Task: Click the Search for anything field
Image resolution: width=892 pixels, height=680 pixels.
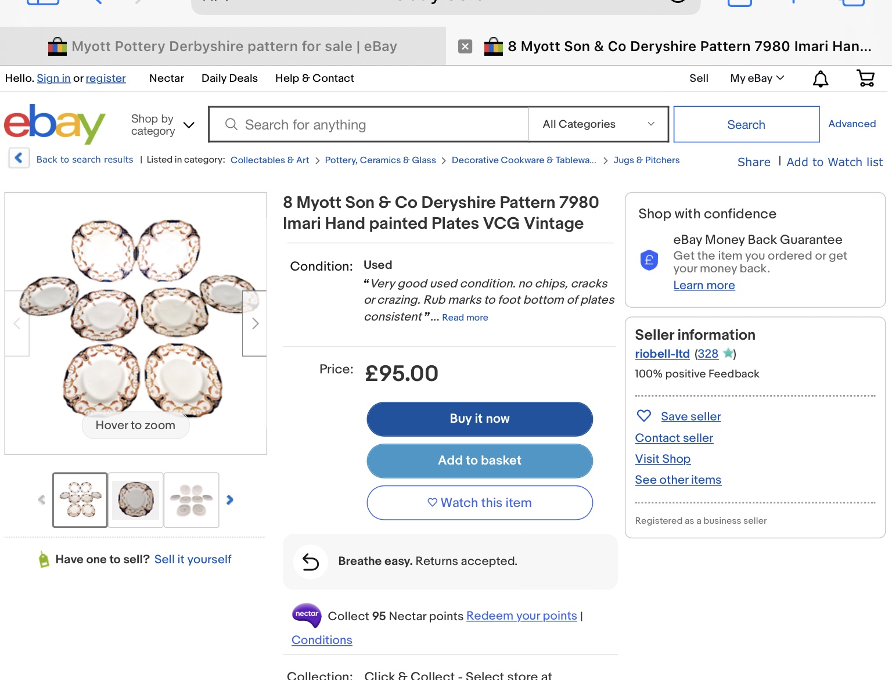Action: tap(372, 125)
